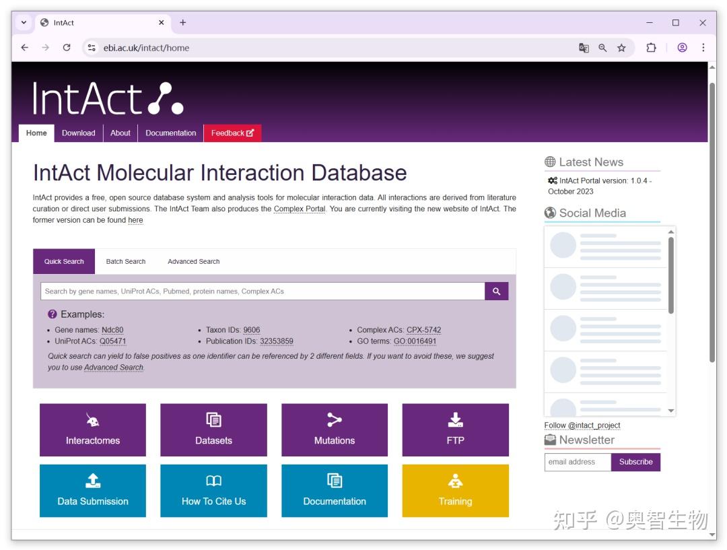Click the newsletter email address field
Viewport: 727px width, 550px height.
click(x=578, y=462)
